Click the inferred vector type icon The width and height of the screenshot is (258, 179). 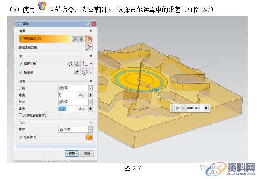coord(85,64)
